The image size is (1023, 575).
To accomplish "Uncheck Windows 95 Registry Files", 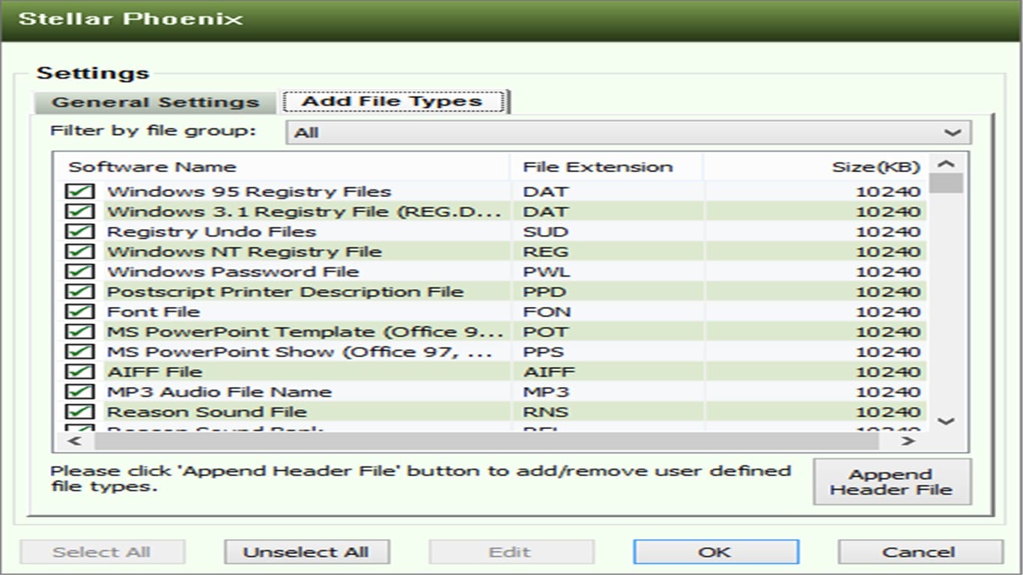I will 79,191.
